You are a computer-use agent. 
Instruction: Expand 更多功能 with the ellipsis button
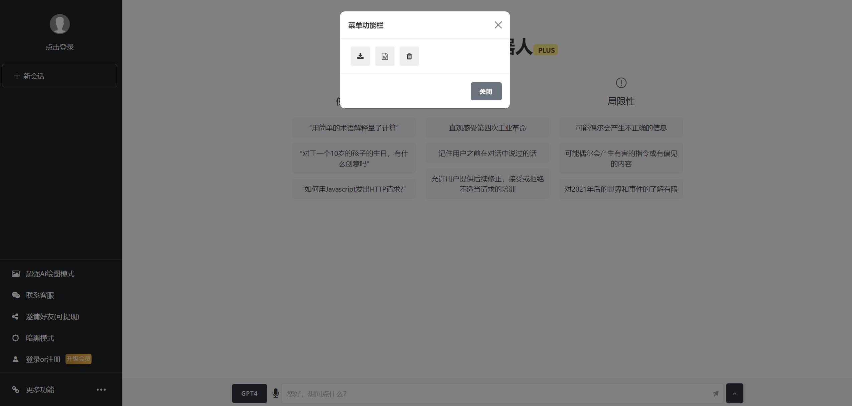(x=101, y=389)
